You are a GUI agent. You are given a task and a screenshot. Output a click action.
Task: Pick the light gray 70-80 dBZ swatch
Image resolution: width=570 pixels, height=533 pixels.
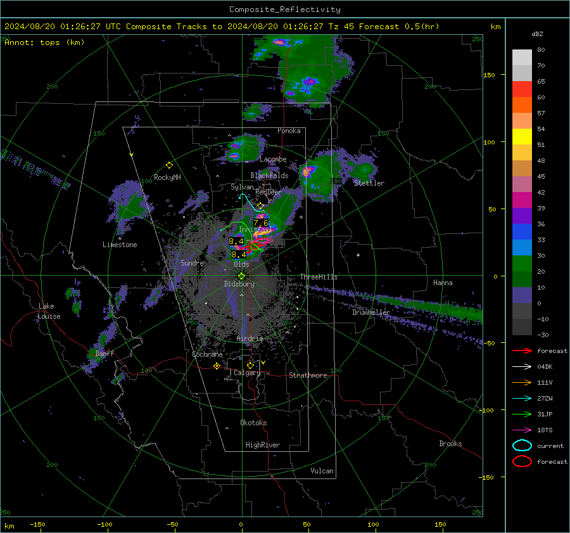pos(522,58)
